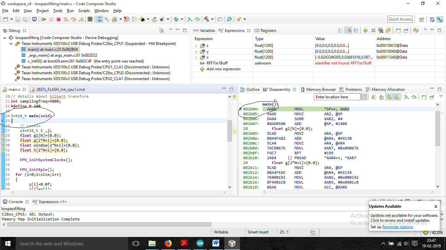Select the Step Over toolbar icon
The height and width of the screenshot is (250, 446).
73,19
